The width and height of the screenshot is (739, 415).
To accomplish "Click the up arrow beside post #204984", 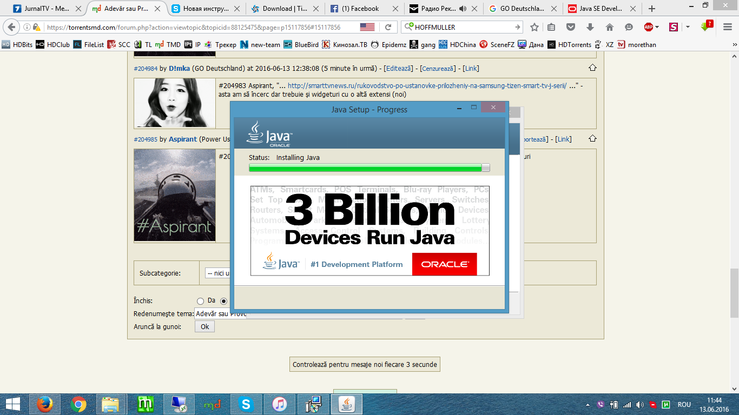I will (592, 68).
